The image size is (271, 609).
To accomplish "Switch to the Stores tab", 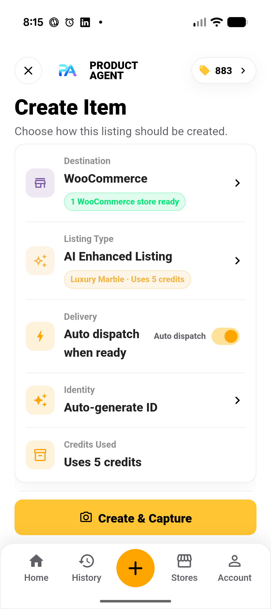I will [x=184, y=568].
